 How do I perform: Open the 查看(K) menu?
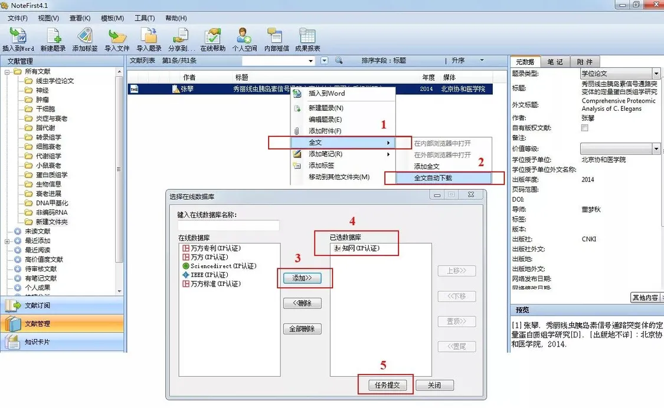(80, 18)
